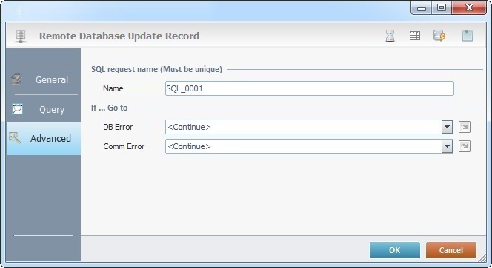492x268 pixels.
Task: Click into the SQL request Name field
Action: (310, 88)
